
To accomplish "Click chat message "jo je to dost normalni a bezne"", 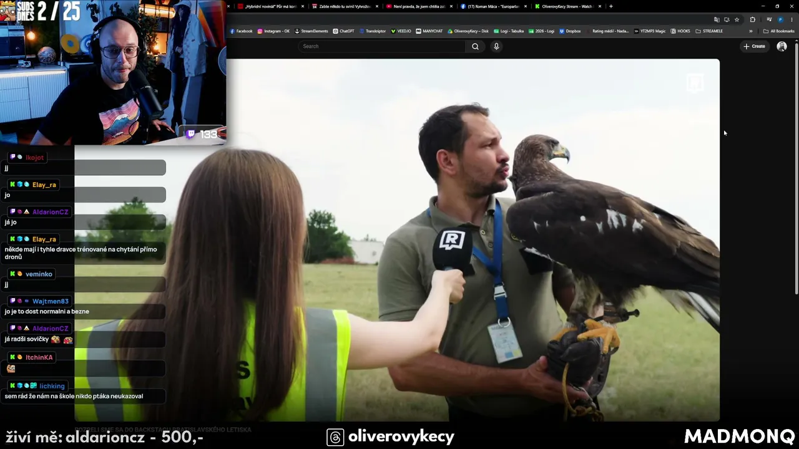I will click(47, 311).
